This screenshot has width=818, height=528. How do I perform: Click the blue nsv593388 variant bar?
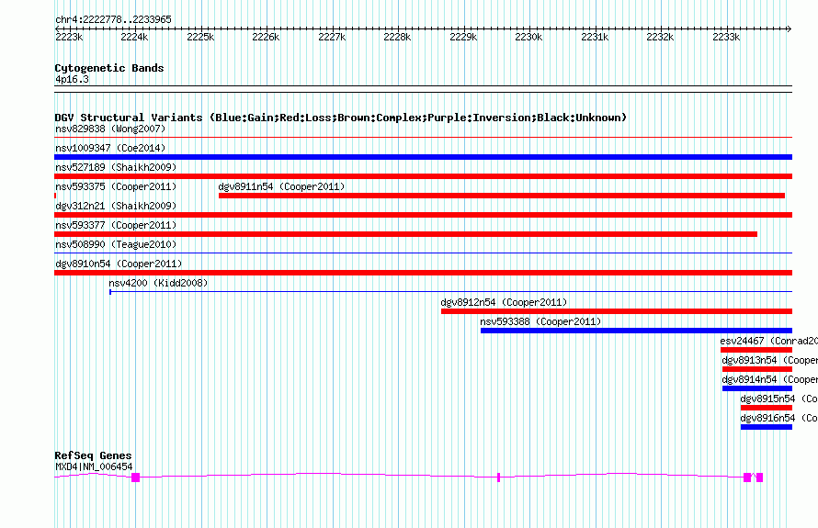[635, 331]
